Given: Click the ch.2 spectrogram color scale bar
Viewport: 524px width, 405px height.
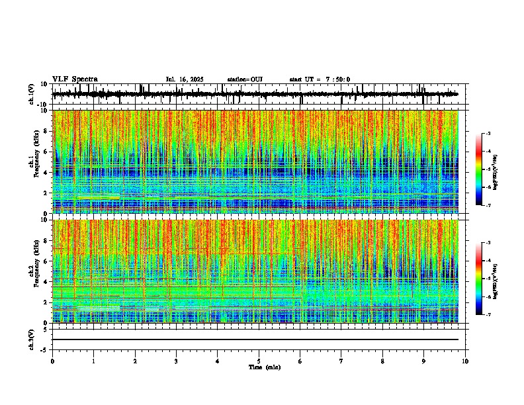Looking at the screenshot, I should (x=478, y=279).
